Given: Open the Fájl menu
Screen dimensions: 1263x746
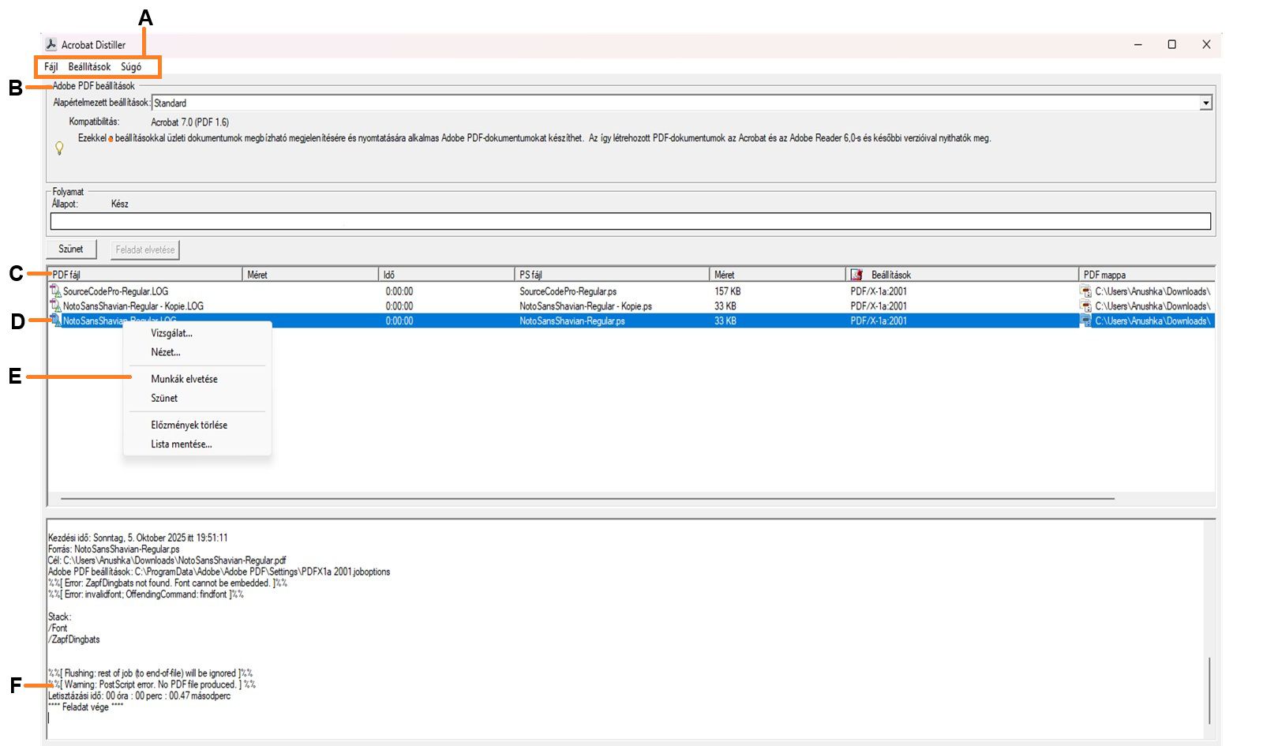Looking at the screenshot, I should click(x=51, y=67).
